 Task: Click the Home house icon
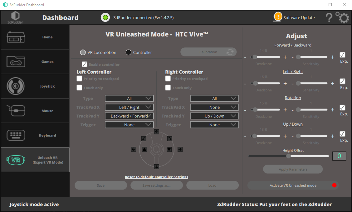point(16,37)
